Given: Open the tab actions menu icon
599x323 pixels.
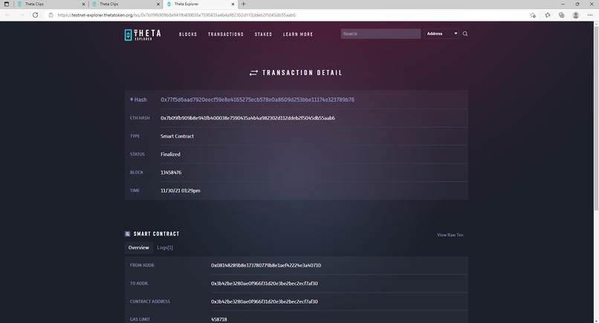Looking at the screenshot, I should pos(6,4).
